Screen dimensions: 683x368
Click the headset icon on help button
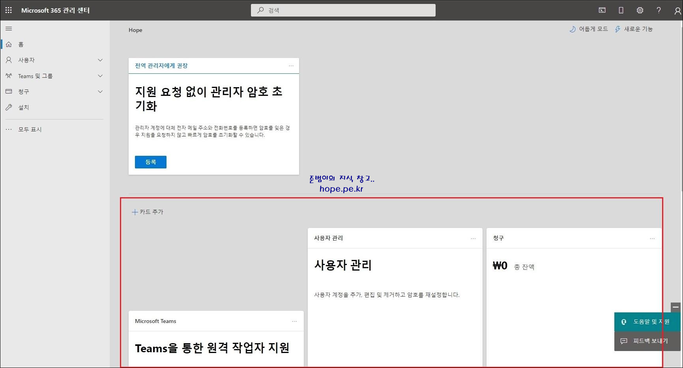(624, 322)
